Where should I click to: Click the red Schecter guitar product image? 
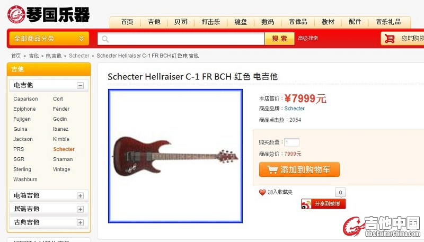175,156
